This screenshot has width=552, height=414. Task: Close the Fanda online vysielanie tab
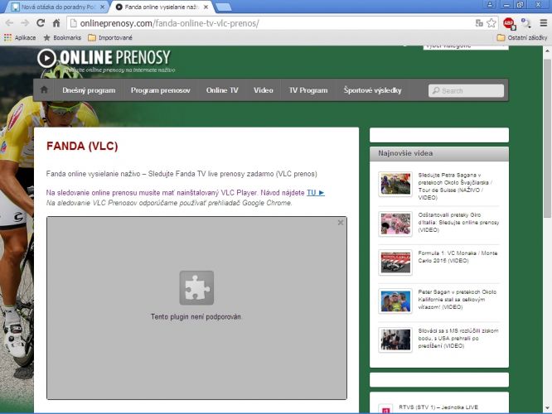click(x=206, y=7)
